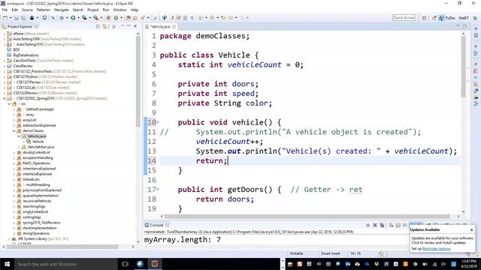The height and width of the screenshot is (270, 481).
Task: Click the Debug bug icon in toolbar
Action: (x=62, y=18)
